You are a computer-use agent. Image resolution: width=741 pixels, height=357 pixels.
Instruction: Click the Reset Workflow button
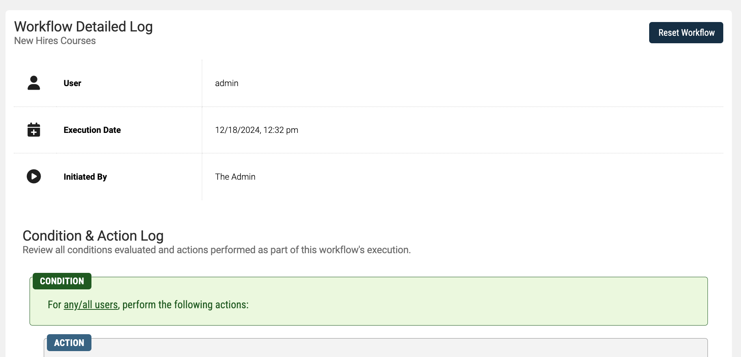(686, 33)
